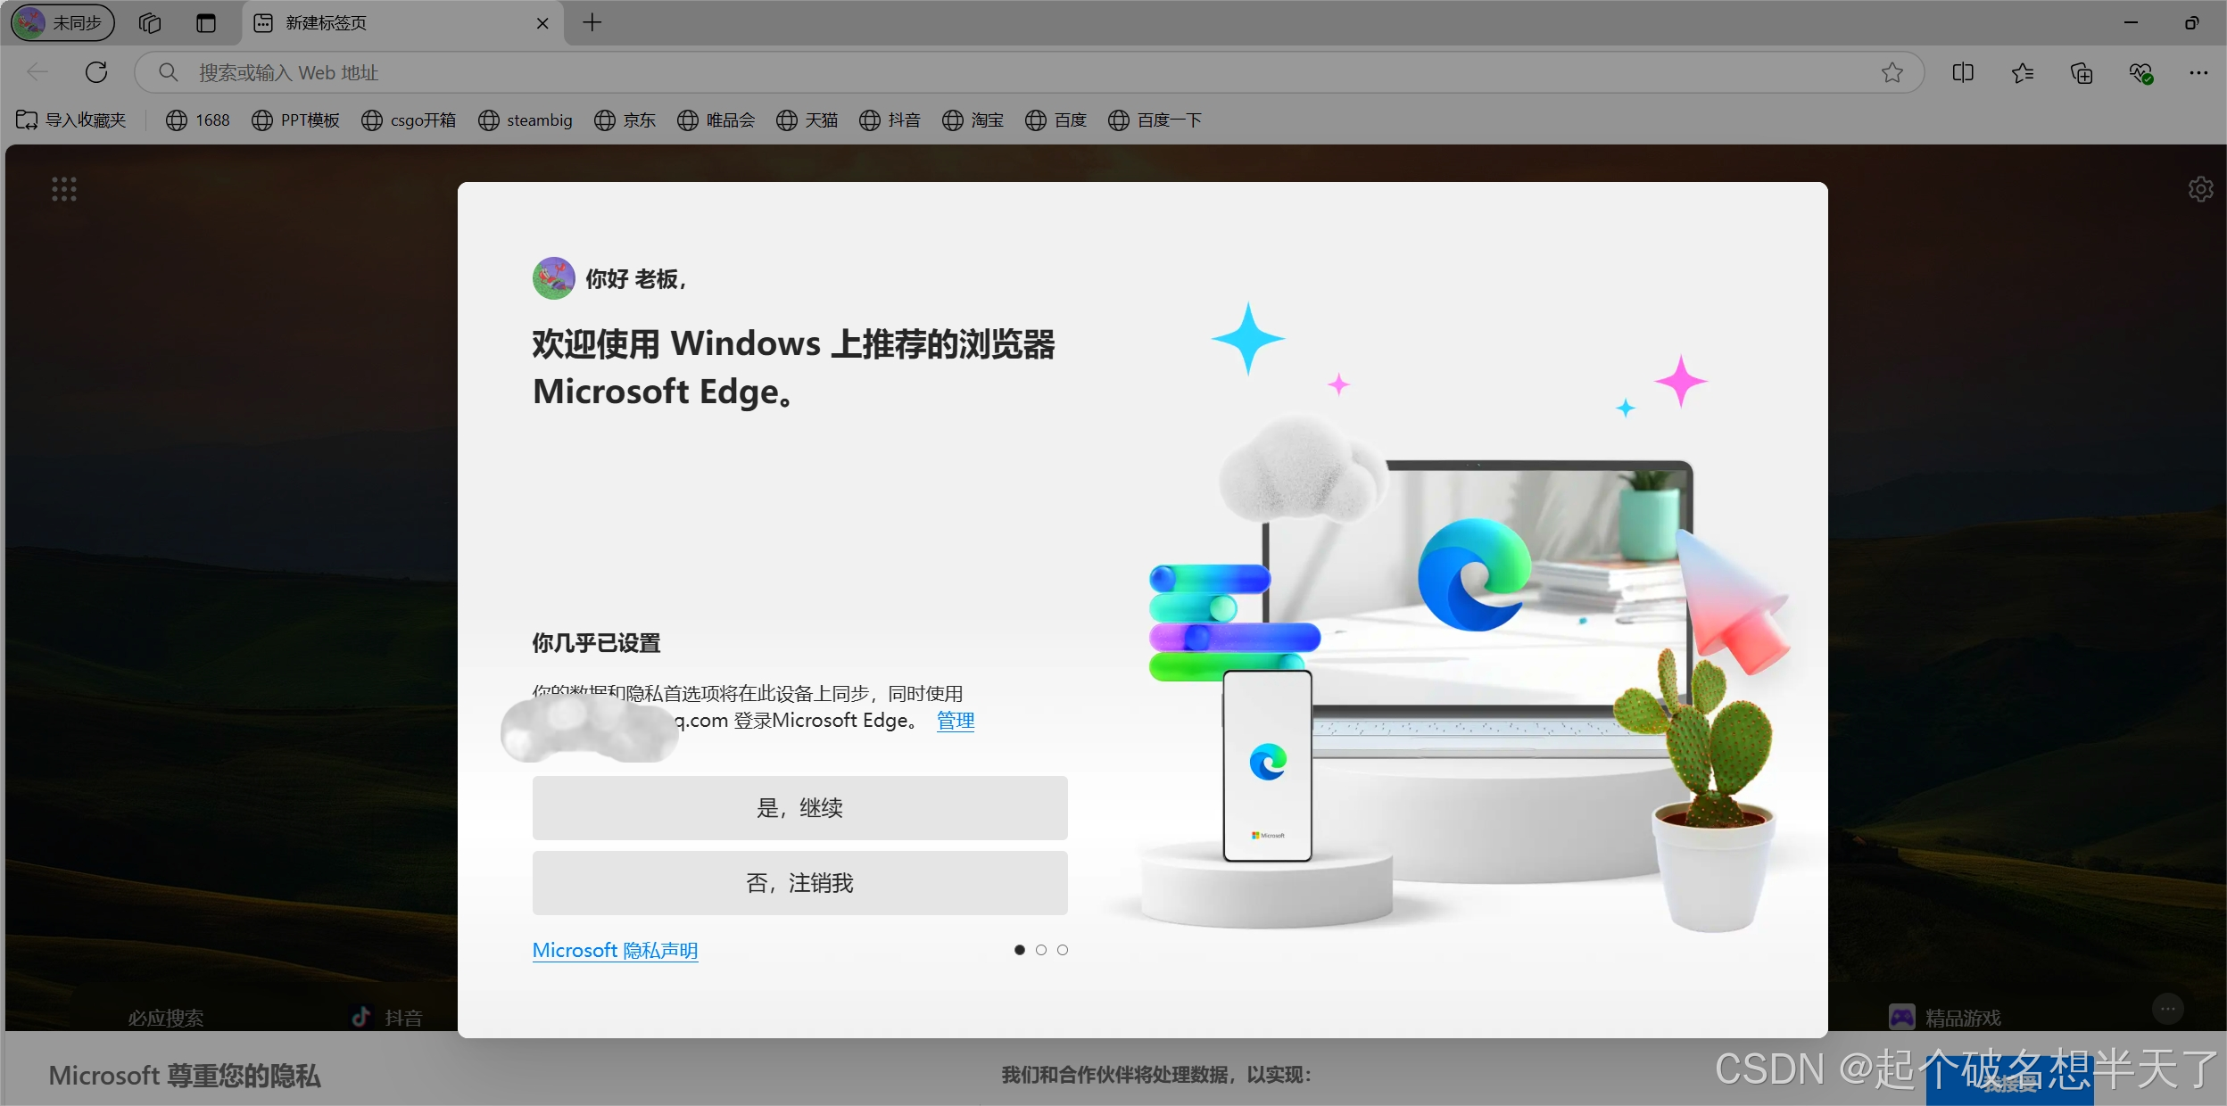
Task: Open the profile button labeled 未同步
Action: [x=62, y=23]
